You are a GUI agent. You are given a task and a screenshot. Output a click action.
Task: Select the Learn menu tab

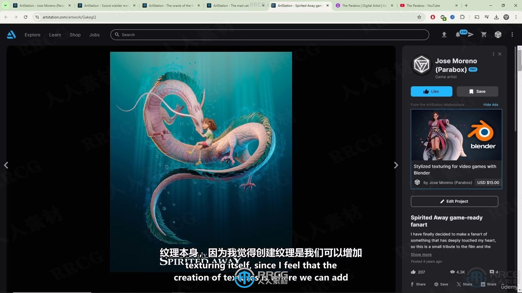(55, 34)
